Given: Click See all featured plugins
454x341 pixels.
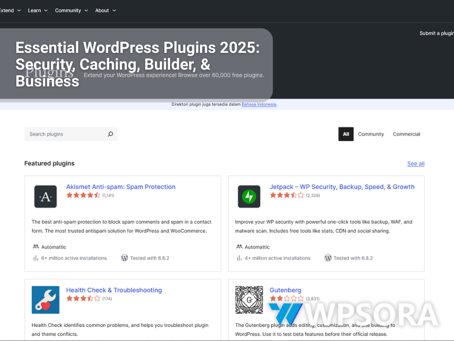Looking at the screenshot, I should click(416, 164).
